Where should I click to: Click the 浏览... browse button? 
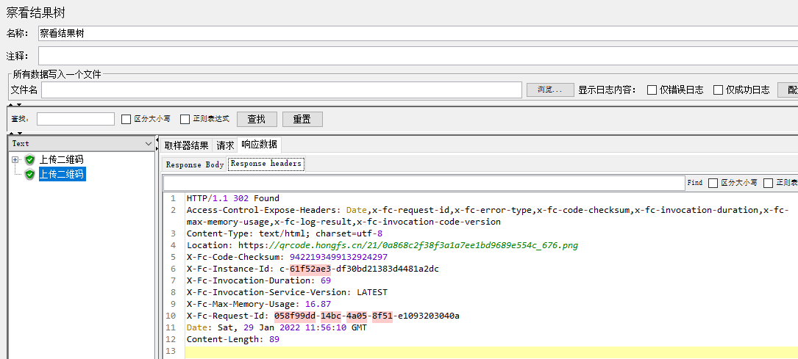pos(550,90)
